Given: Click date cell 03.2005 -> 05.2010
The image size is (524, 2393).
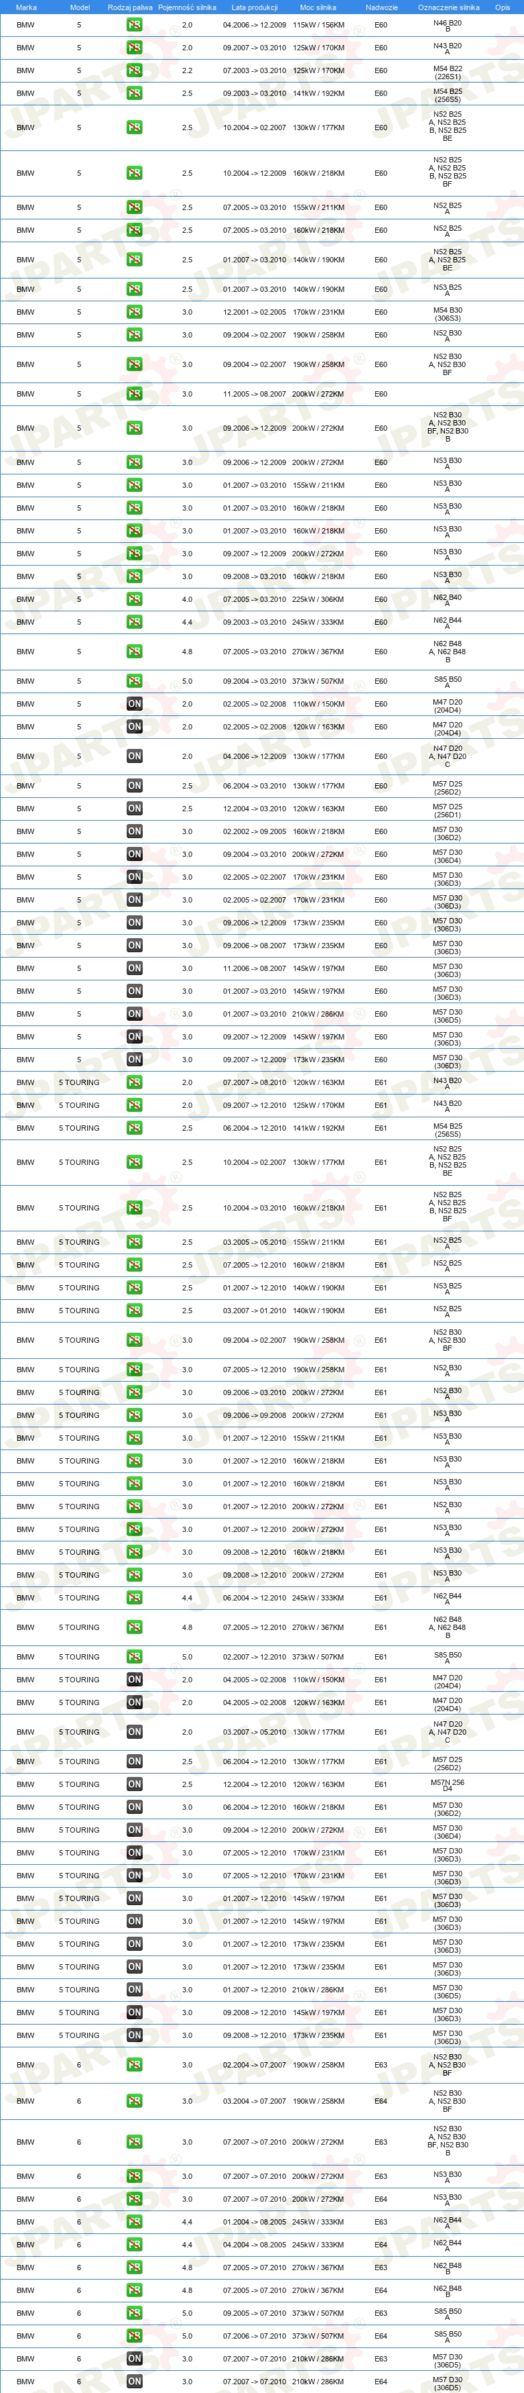Looking at the screenshot, I should [254, 1242].
